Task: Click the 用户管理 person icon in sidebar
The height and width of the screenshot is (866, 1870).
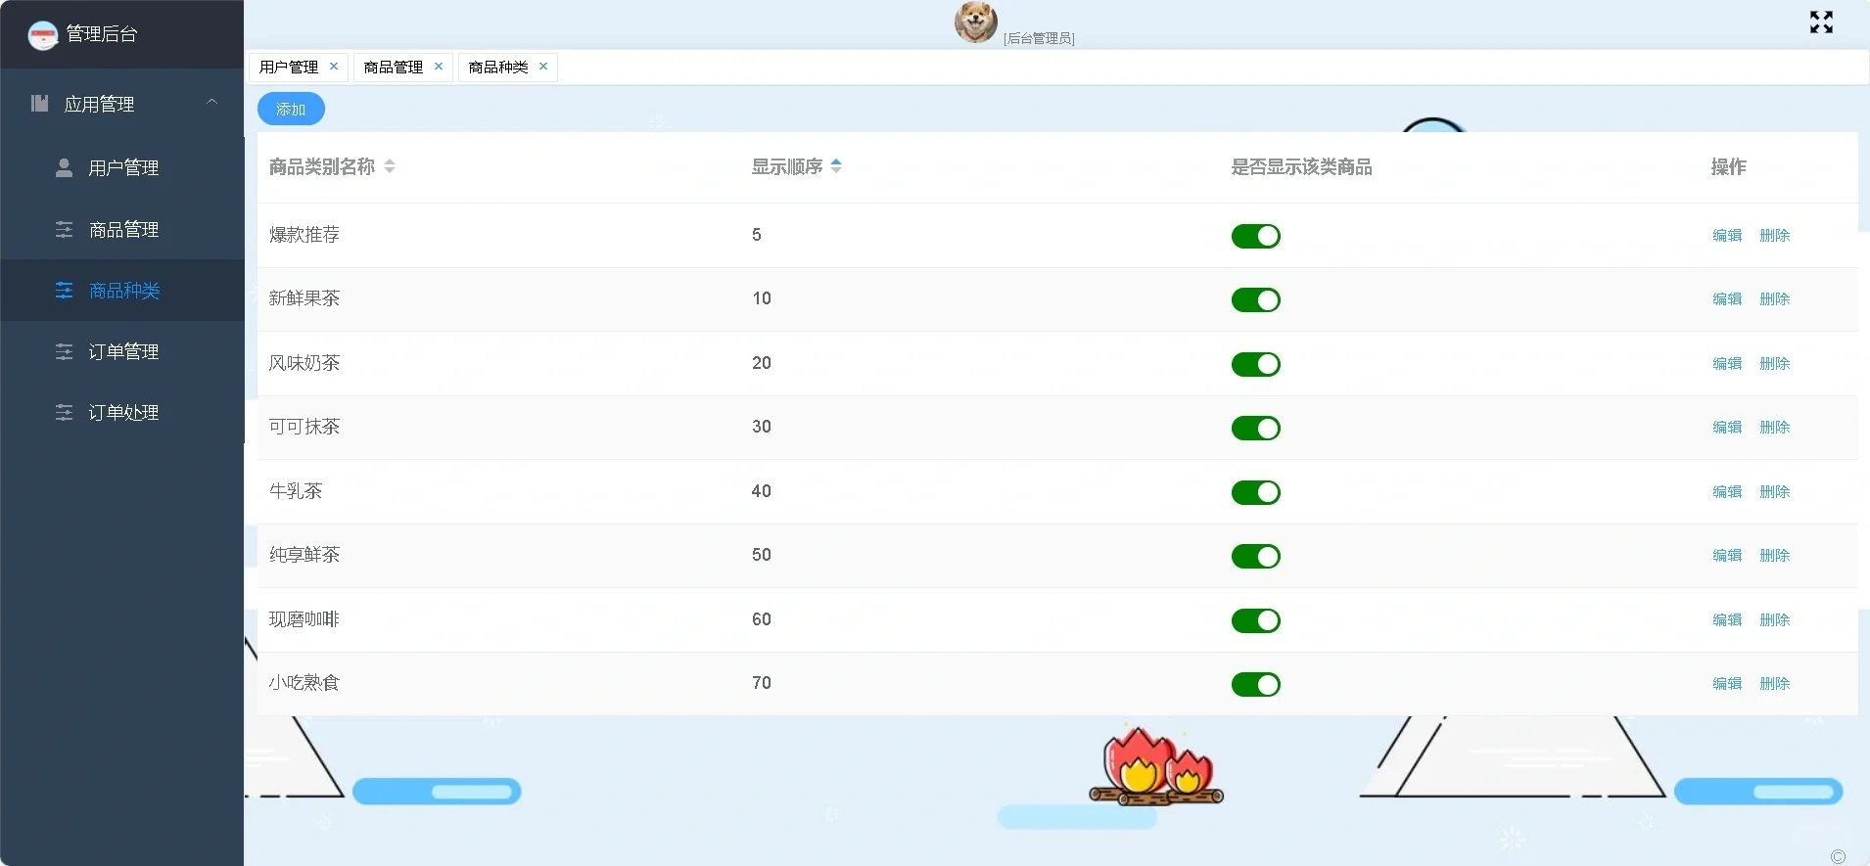Action: coord(64,167)
